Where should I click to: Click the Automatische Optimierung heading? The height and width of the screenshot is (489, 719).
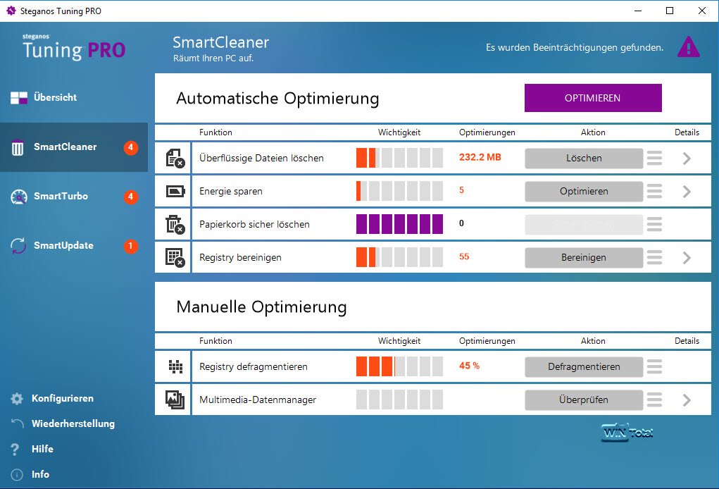(x=277, y=99)
